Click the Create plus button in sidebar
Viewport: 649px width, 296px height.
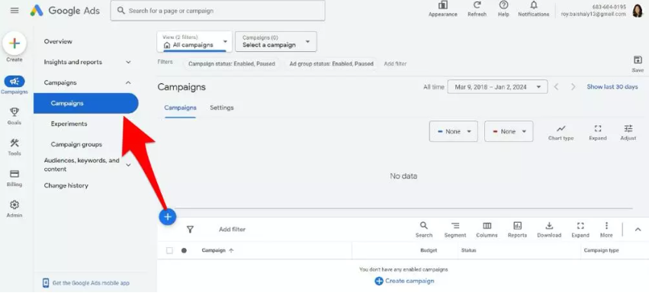(x=14, y=43)
